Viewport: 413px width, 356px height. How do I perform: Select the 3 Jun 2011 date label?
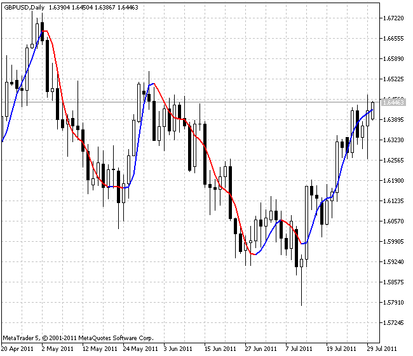[x=177, y=348]
